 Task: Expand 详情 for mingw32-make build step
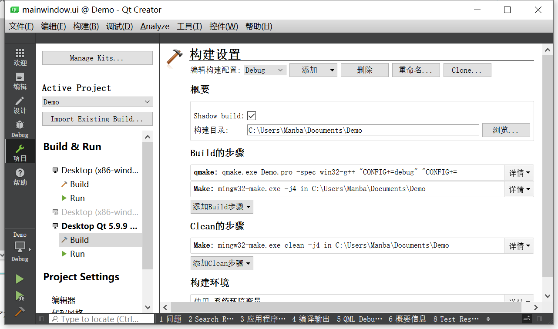click(x=519, y=189)
